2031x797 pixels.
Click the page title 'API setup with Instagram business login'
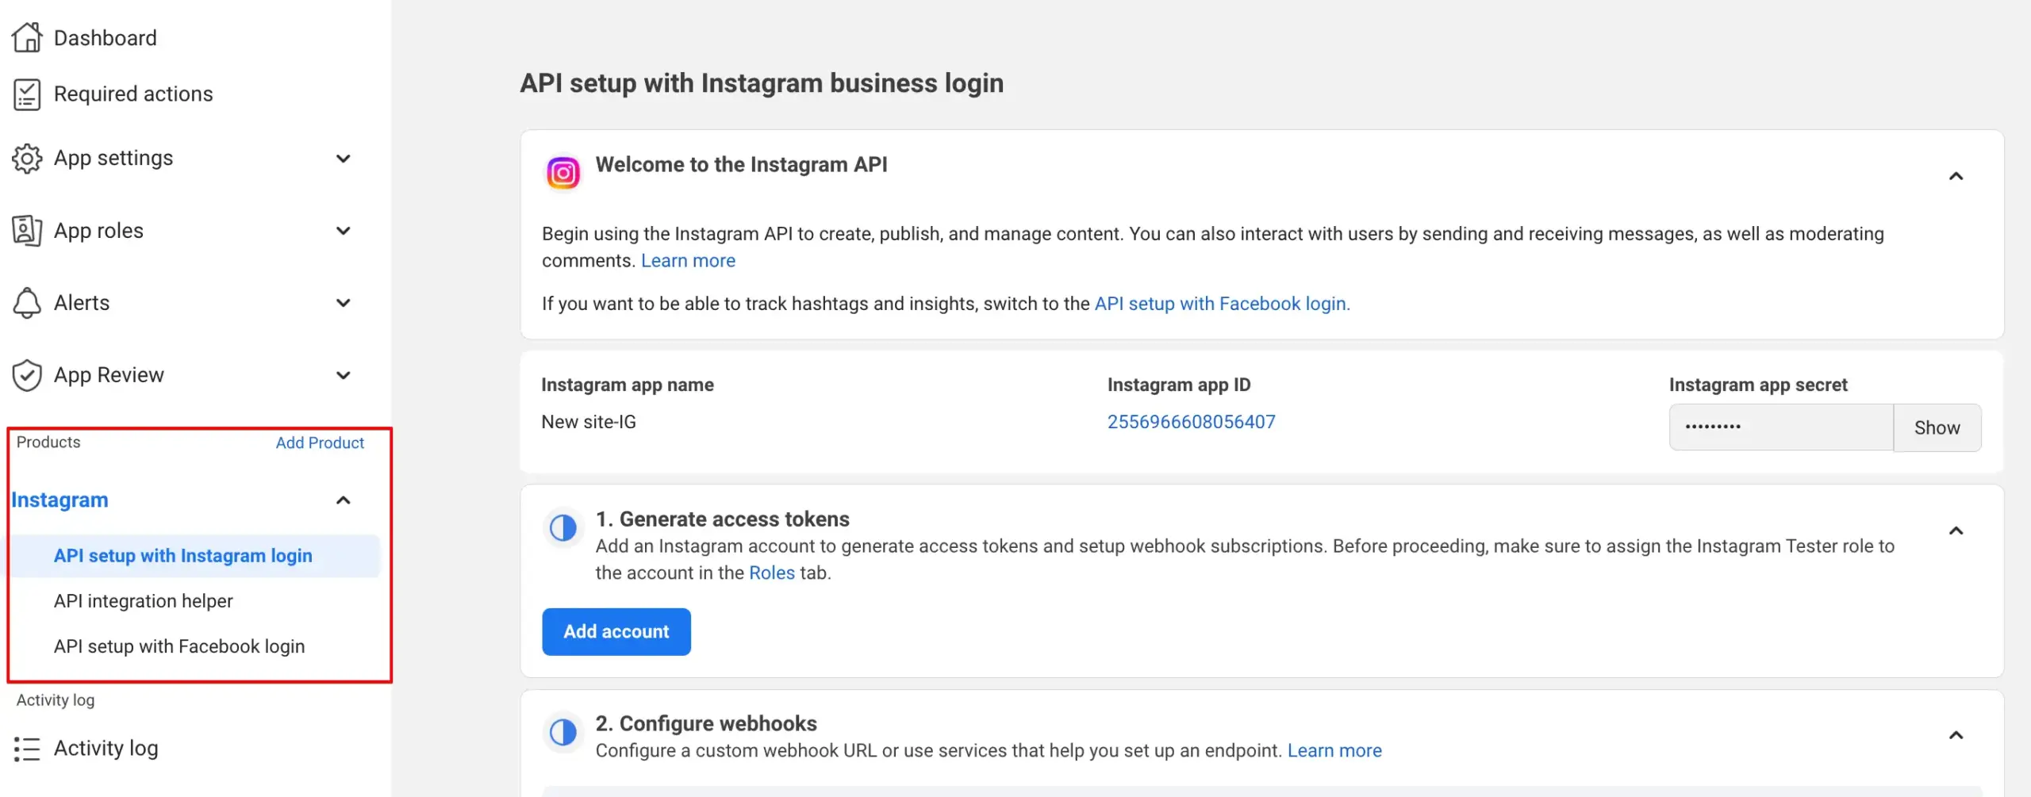762,83
